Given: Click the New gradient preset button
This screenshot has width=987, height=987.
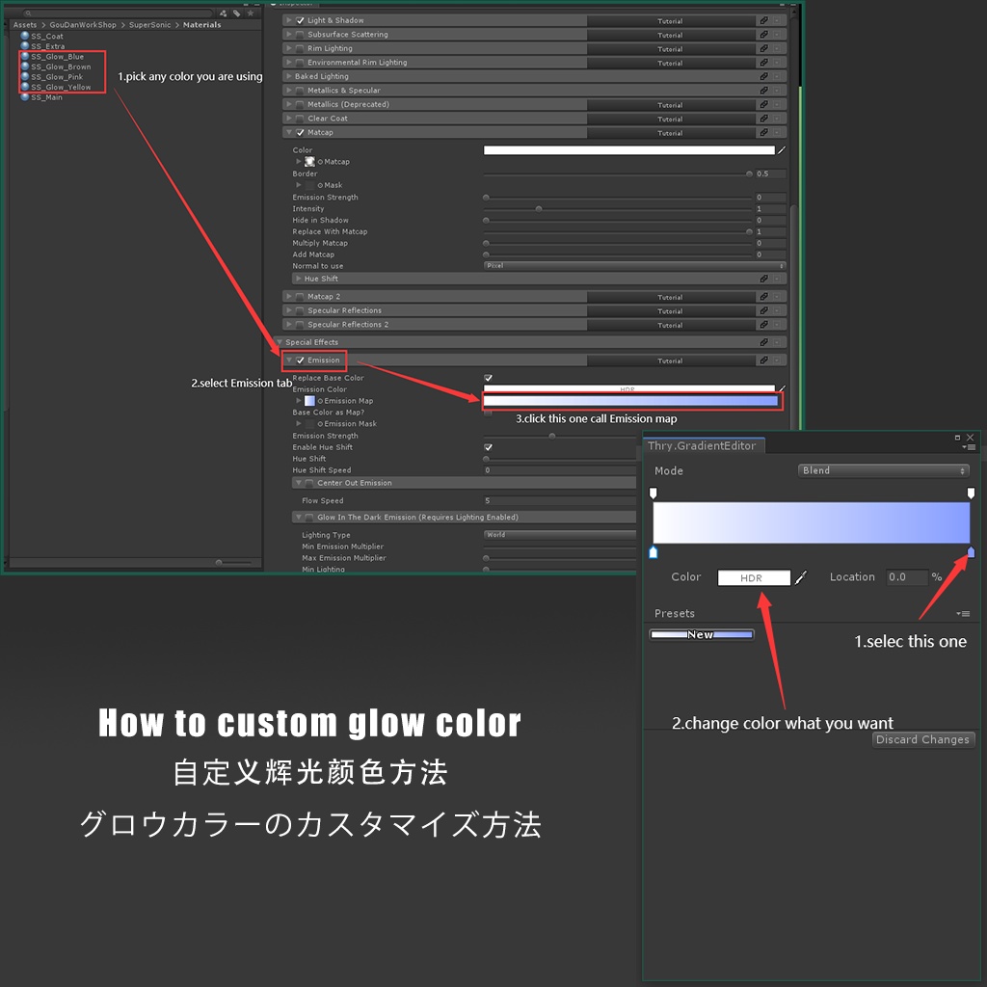Looking at the screenshot, I should pos(702,634).
